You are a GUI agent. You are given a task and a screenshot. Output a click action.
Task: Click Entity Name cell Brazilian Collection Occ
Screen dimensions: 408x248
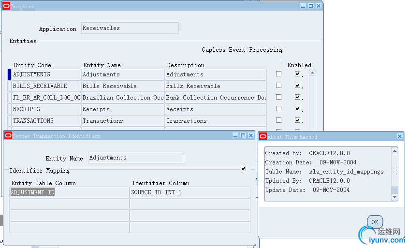(x=123, y=98)
